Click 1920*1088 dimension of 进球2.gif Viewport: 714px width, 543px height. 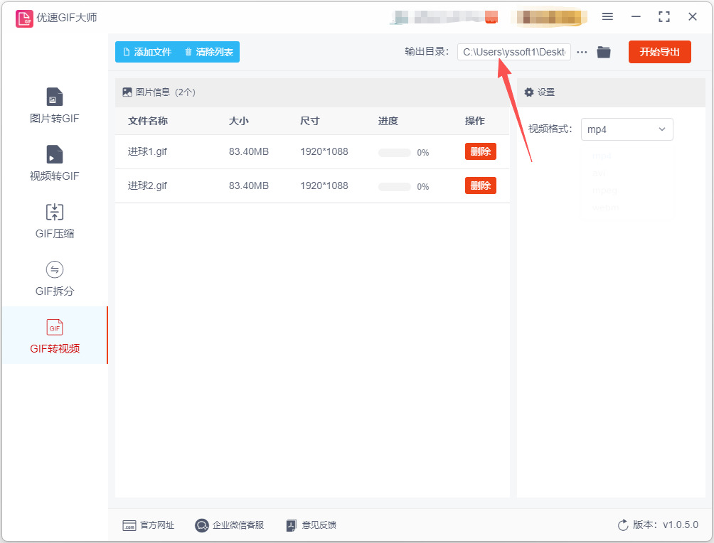click(324, 186)
